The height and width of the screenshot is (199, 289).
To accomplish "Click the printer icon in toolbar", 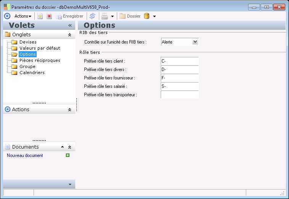I will 104,16.
